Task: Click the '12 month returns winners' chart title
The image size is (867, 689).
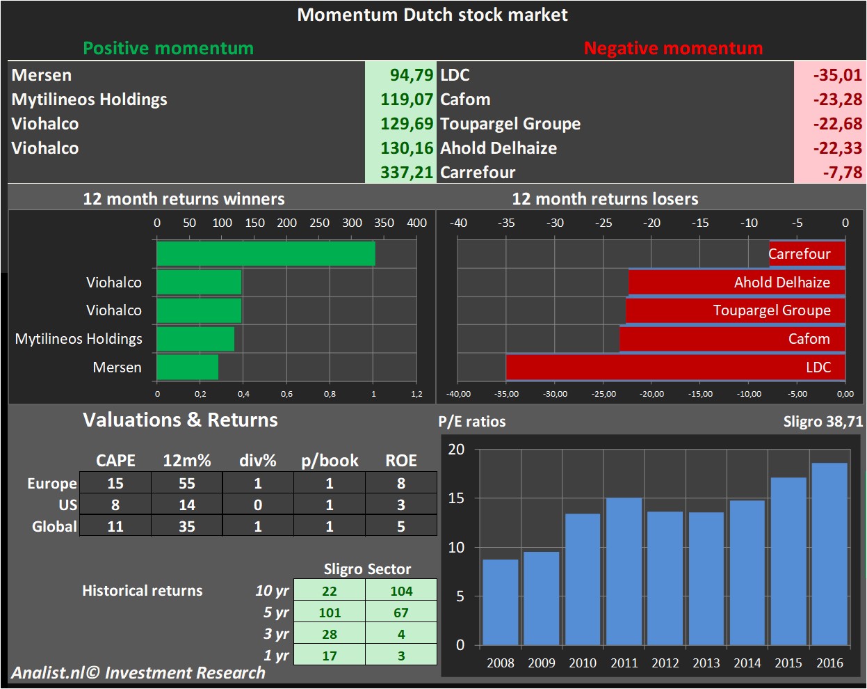Action: 184,199
